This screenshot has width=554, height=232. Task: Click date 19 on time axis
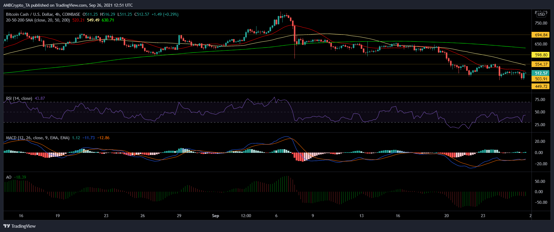coord(57,216)
